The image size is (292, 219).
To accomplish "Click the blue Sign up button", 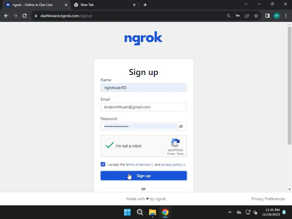I will click(x=144, y=176).
